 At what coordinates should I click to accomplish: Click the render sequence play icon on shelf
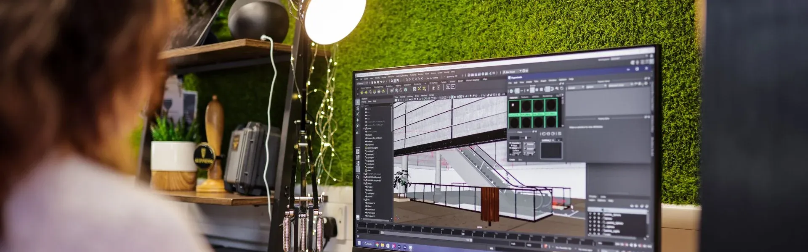click(x=453, y=86)
